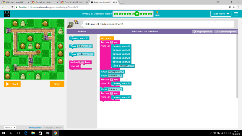242x136 pixels.
Task: Click the 'Werkplaats: 15 / 15 blokken' header text
Action: 145,31
